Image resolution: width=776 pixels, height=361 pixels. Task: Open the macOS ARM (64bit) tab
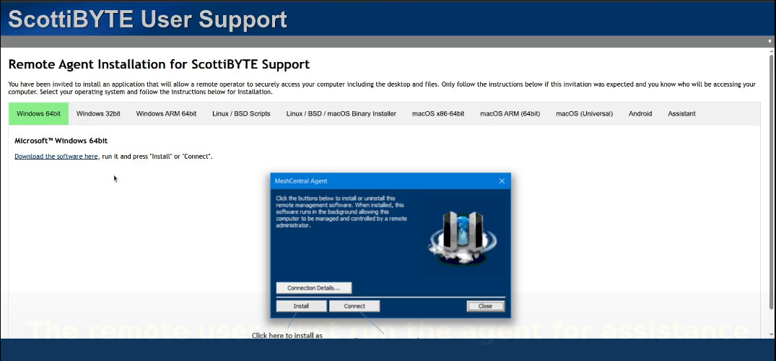coord(510,113)
